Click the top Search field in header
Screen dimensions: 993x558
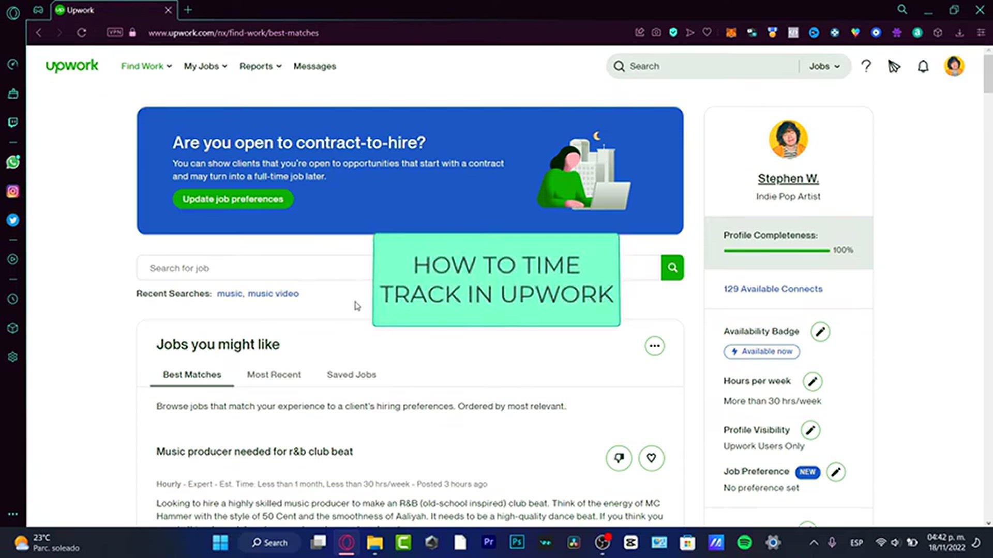[x=703, y=66]
